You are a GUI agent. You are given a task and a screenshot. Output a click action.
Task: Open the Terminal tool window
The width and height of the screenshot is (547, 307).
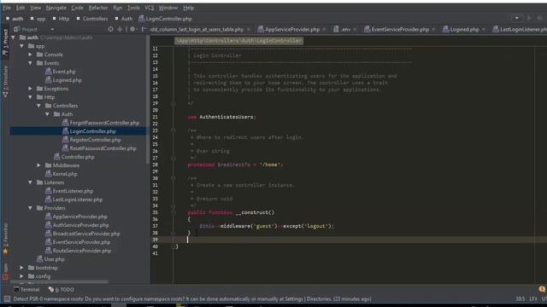pyautogui.click(x=26, y=290)
